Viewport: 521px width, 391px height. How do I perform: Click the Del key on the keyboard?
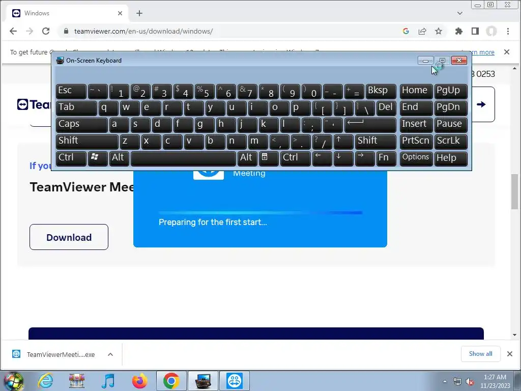pos(386,108)
